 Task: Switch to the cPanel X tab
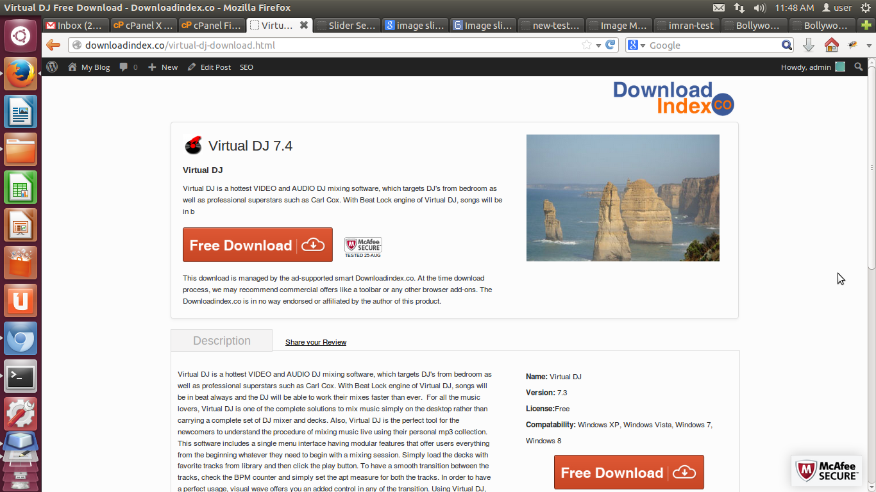pos(143,26)
